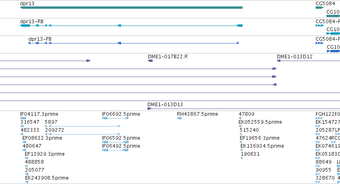
Task: Click the 488858 EST label
Action: 34,162
